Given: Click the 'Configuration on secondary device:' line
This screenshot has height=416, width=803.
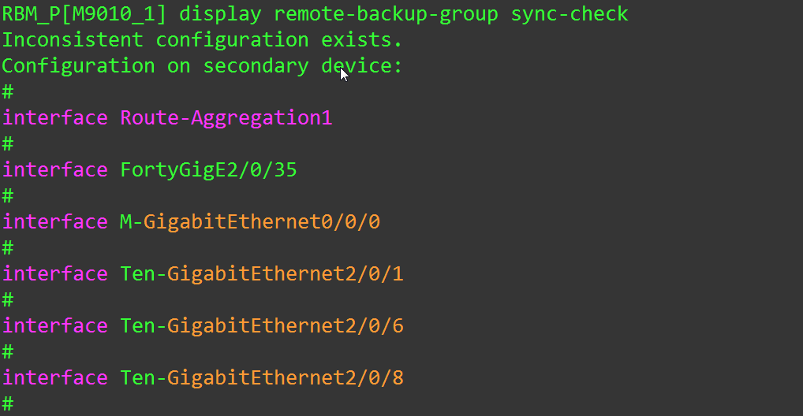Looking at the screenshot, I should tap(202, 66).
